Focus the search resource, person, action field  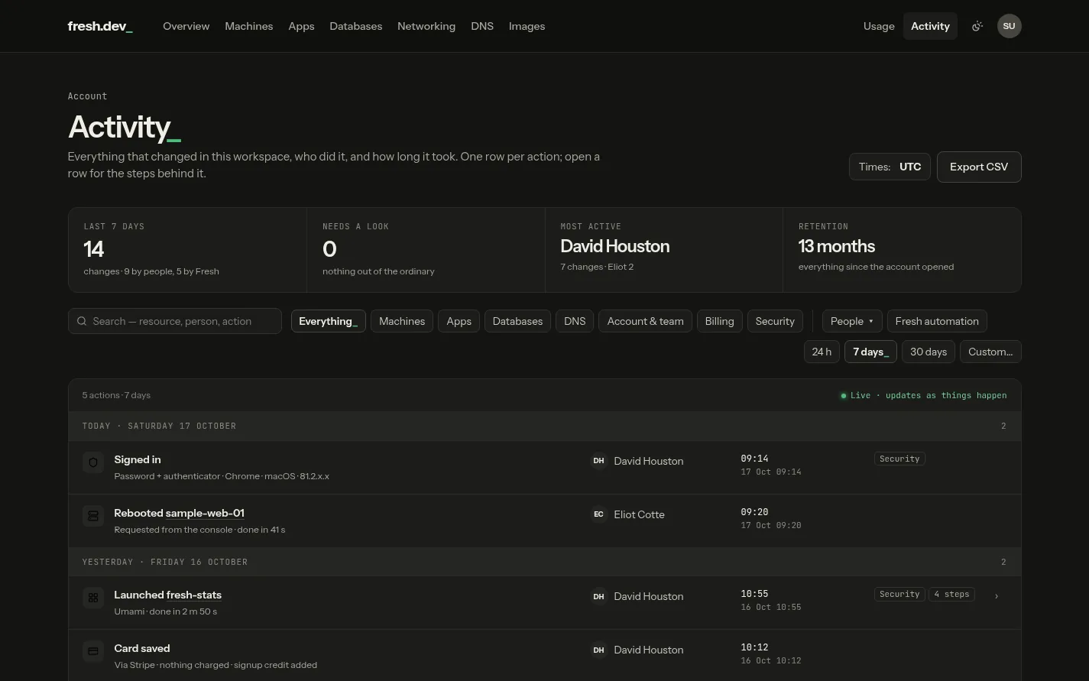(175, 321)
